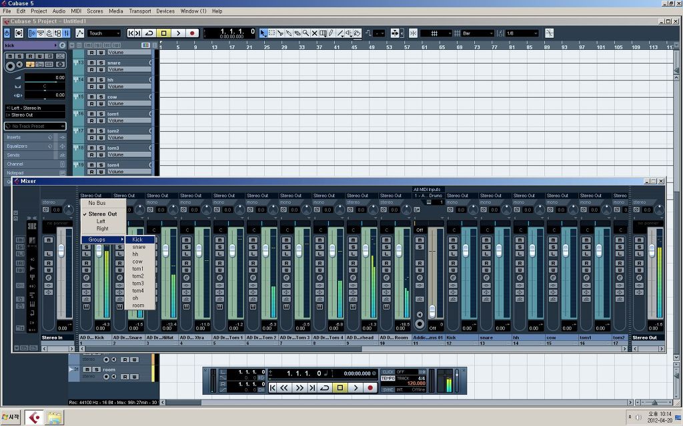Screen dimensions: 683x426
Task: Click the Stereo In channel fader handle
Action: pos(61,250)
